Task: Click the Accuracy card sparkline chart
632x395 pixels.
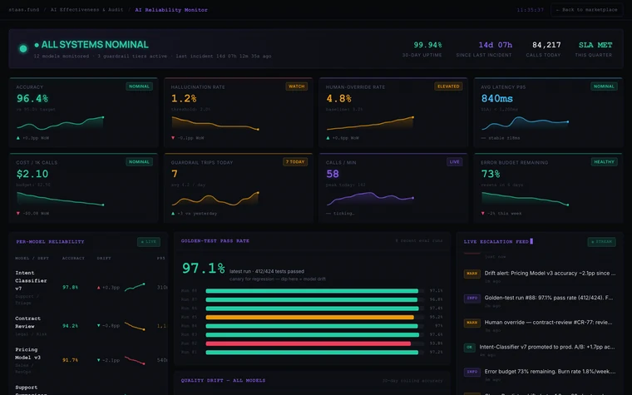Action: coord(60,123)
